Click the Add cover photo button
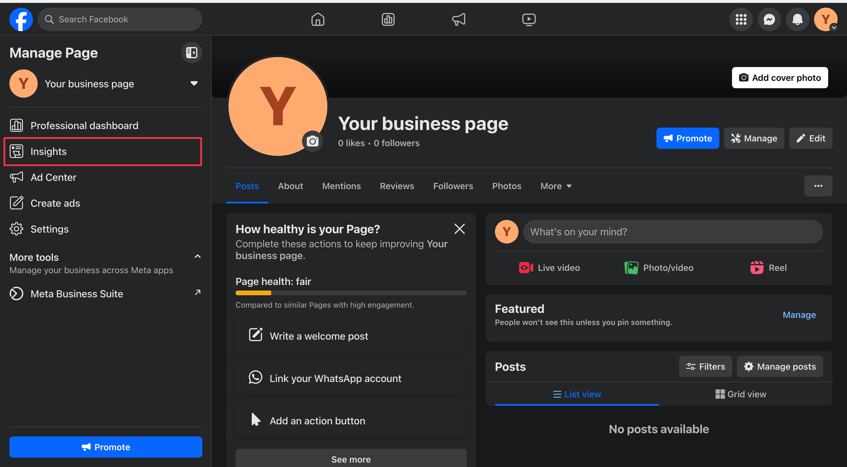The height and width of the screenshot is (467, 847). point(780,78)
